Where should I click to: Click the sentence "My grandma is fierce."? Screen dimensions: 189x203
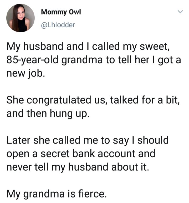[x=57, y=194]
